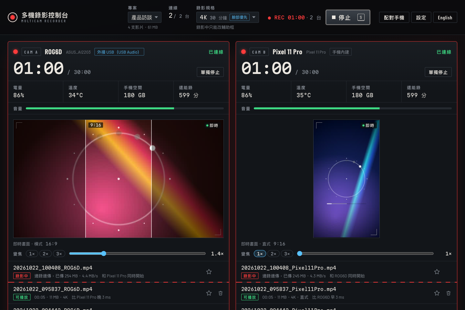465x310 pixels.
Task: Set ROG6D zoom to 2×
Action: 46,254
